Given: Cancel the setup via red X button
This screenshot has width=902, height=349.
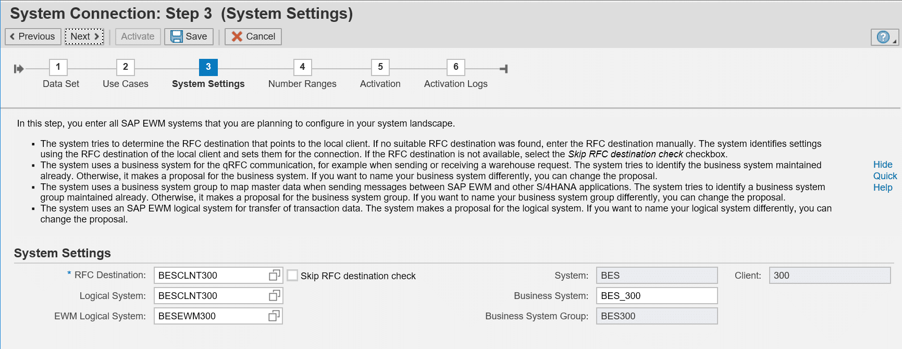Looking at the screenshot, I should click(253, 36).
